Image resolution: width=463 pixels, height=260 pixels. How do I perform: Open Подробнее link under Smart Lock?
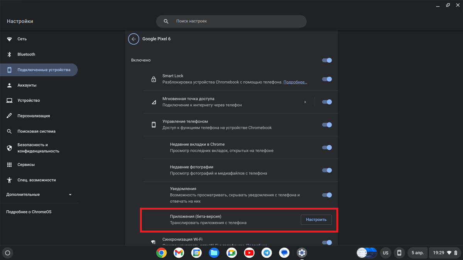296,82
